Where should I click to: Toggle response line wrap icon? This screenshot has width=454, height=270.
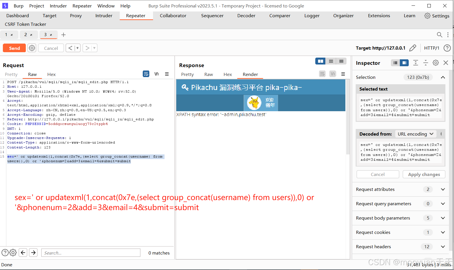(x=322, y=74)
